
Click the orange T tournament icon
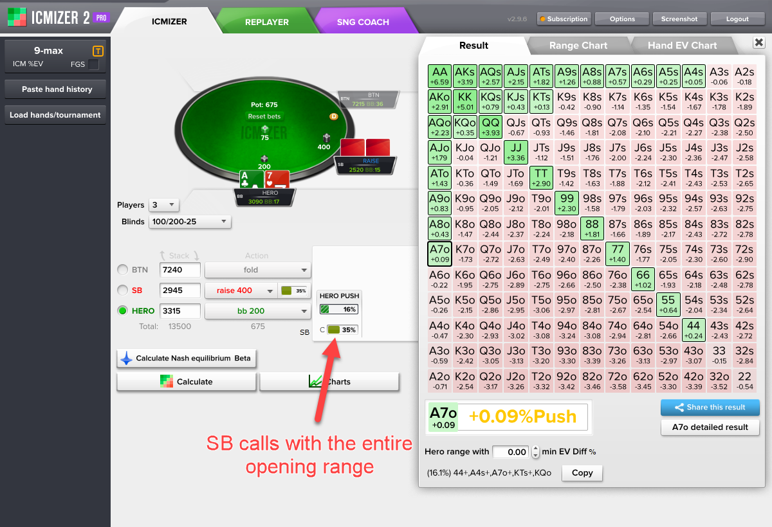click(x=98, y=51)
